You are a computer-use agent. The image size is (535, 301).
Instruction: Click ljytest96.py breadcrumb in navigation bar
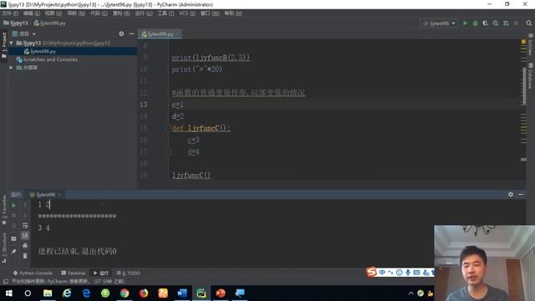click(50, 23)
